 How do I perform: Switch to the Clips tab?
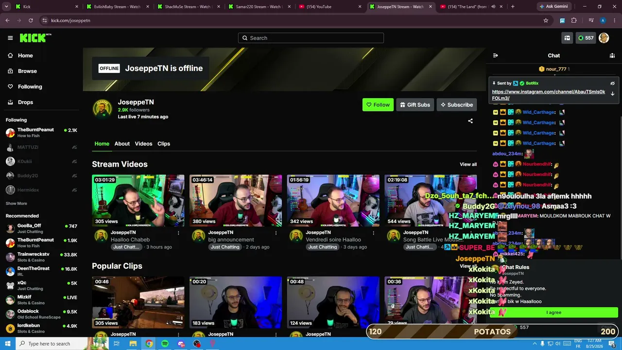tap(164, 144)
